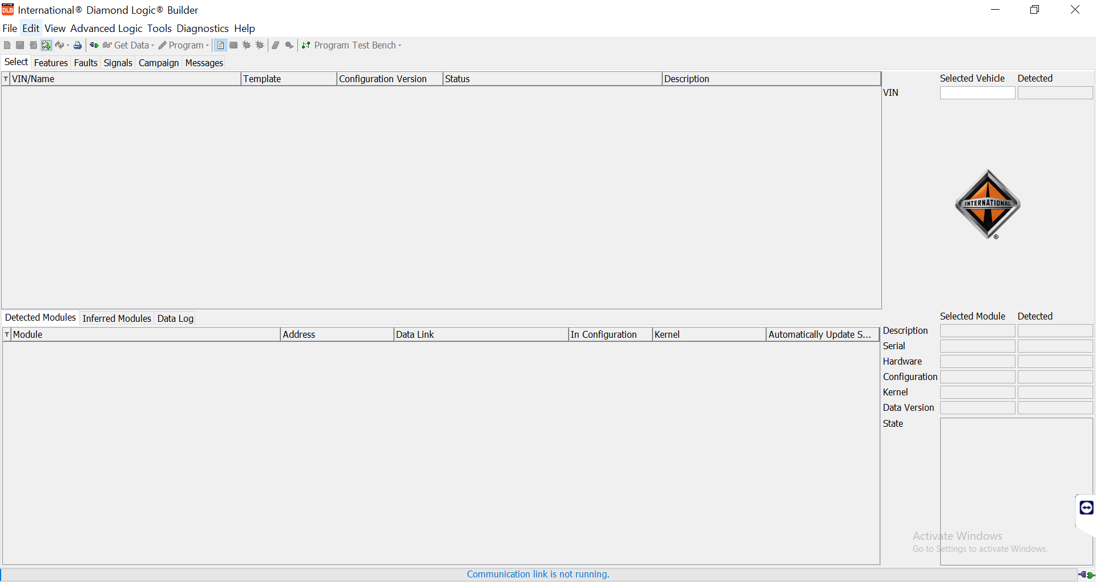Viewport: 1096px width, 582px height.
Task: Sort by Module column header
Action: pyautogui.click(x=146, y=334)
